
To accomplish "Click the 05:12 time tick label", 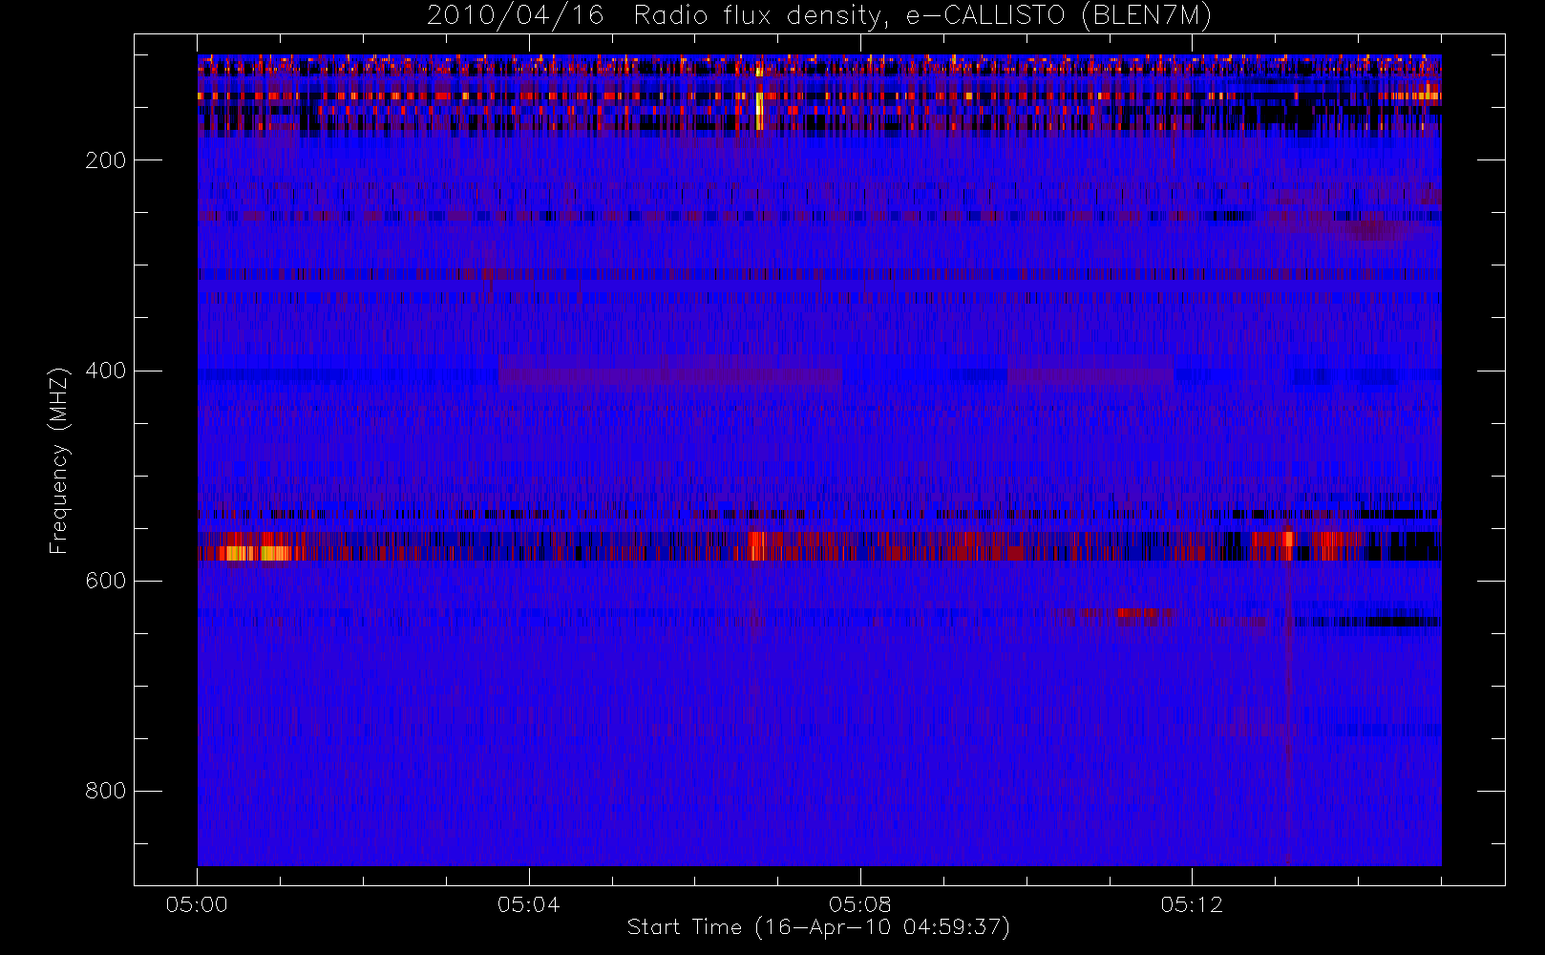I will 1191,904.
